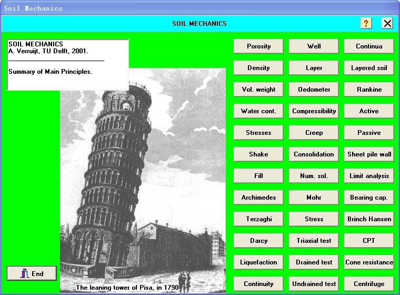Show the Active topic
This screenshot has height=295, width=400.
tap(369, 111)
